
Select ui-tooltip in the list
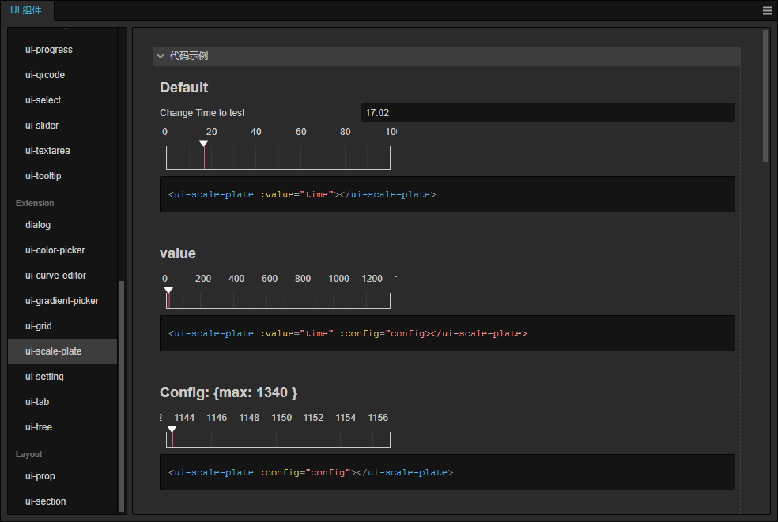tap(43, 176)
